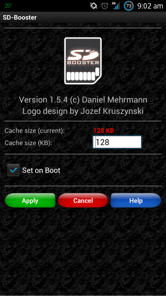The image size is (166, 296).
Task: Tap the Cache size (KB) label
Action: (x=28, y=143)
